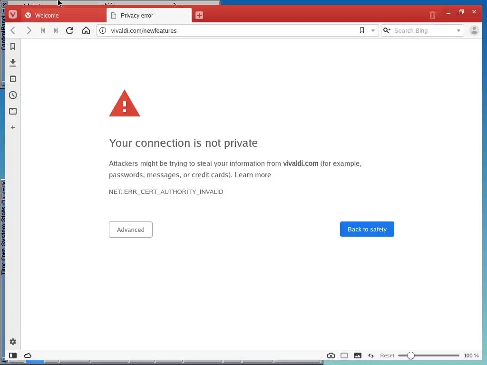This screenshot has height=365, width=487.
Task: Capture page with camera icon
Action: click(331, 355)
